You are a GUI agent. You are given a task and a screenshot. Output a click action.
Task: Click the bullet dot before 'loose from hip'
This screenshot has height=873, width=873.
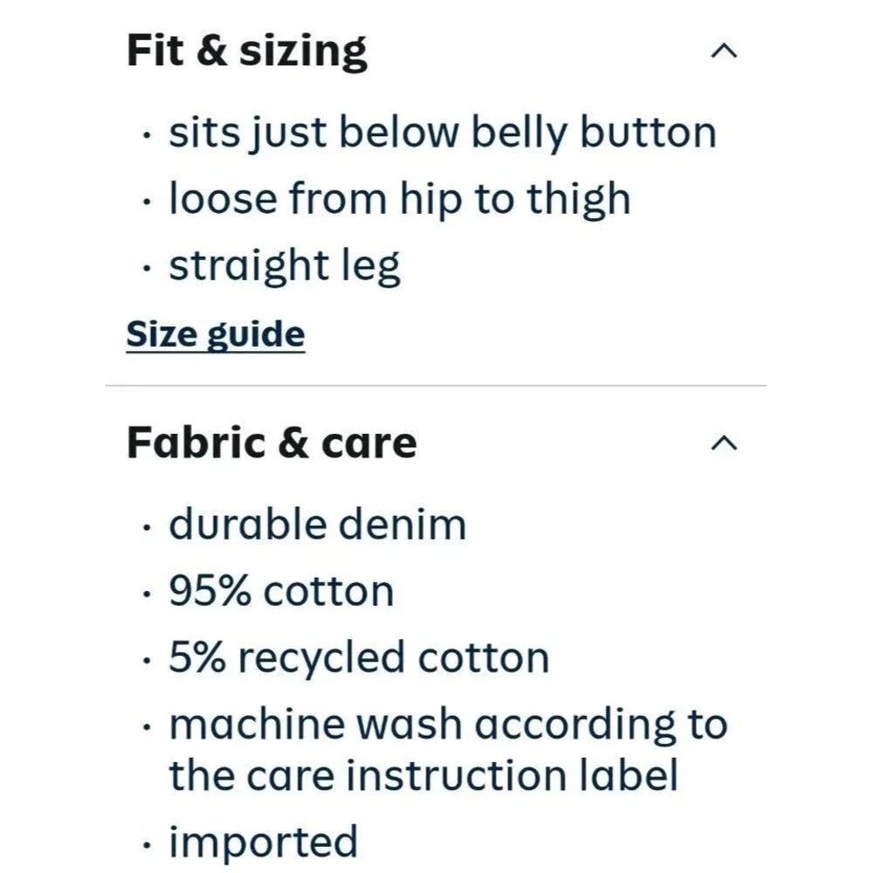point(147,203)
